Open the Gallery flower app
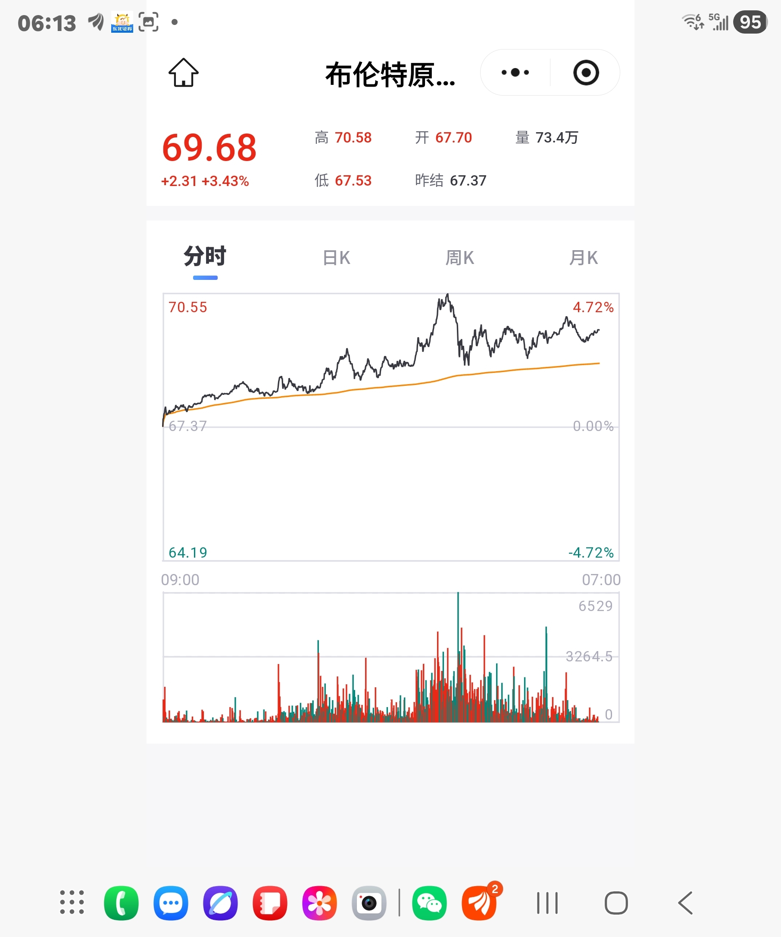The width and height of the screenshot is (781, 937). 319,903
